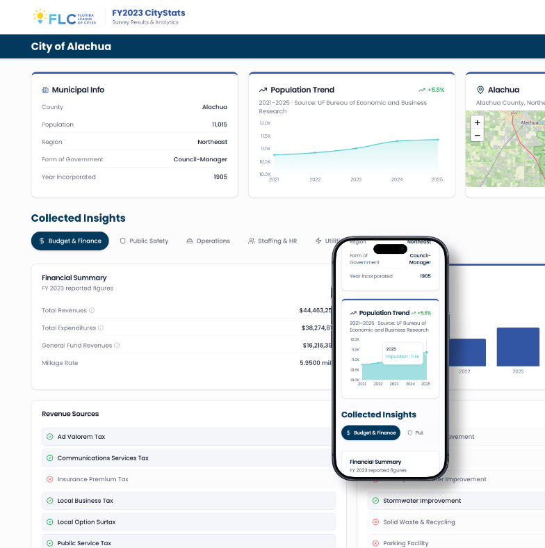Click the 2024 data point on desktop population chart
This screenshot has width=545, height=548.
[x=397, y=141]
